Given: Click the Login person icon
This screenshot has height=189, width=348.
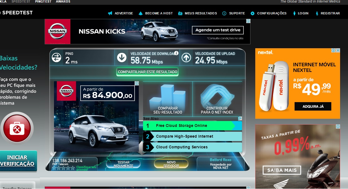Looking at the screenshot, I should pyautogui.click(x=294, y=13).
